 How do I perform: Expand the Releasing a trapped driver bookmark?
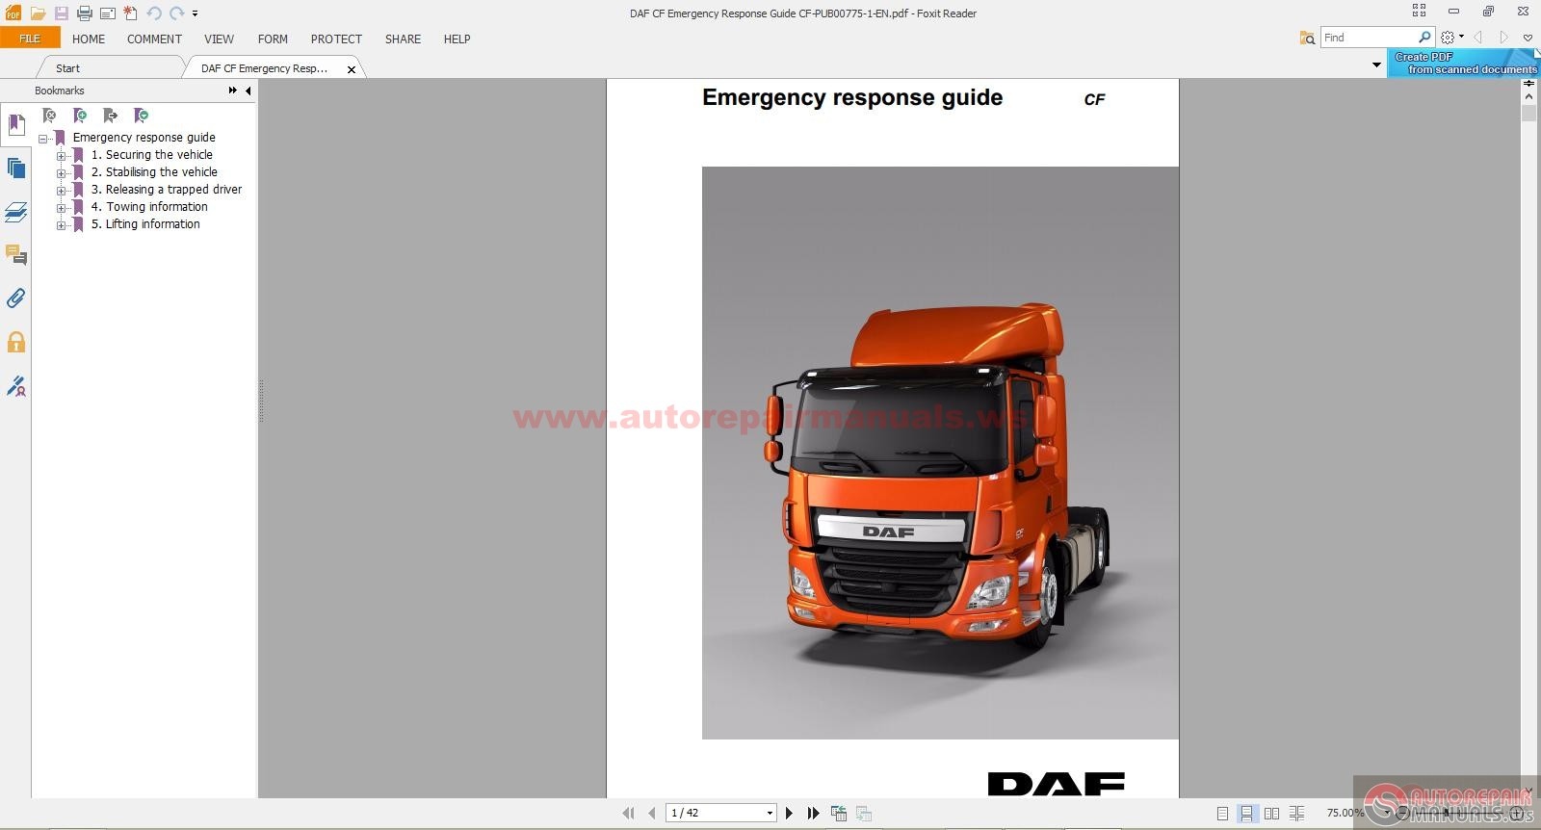[x=61, y=191]
